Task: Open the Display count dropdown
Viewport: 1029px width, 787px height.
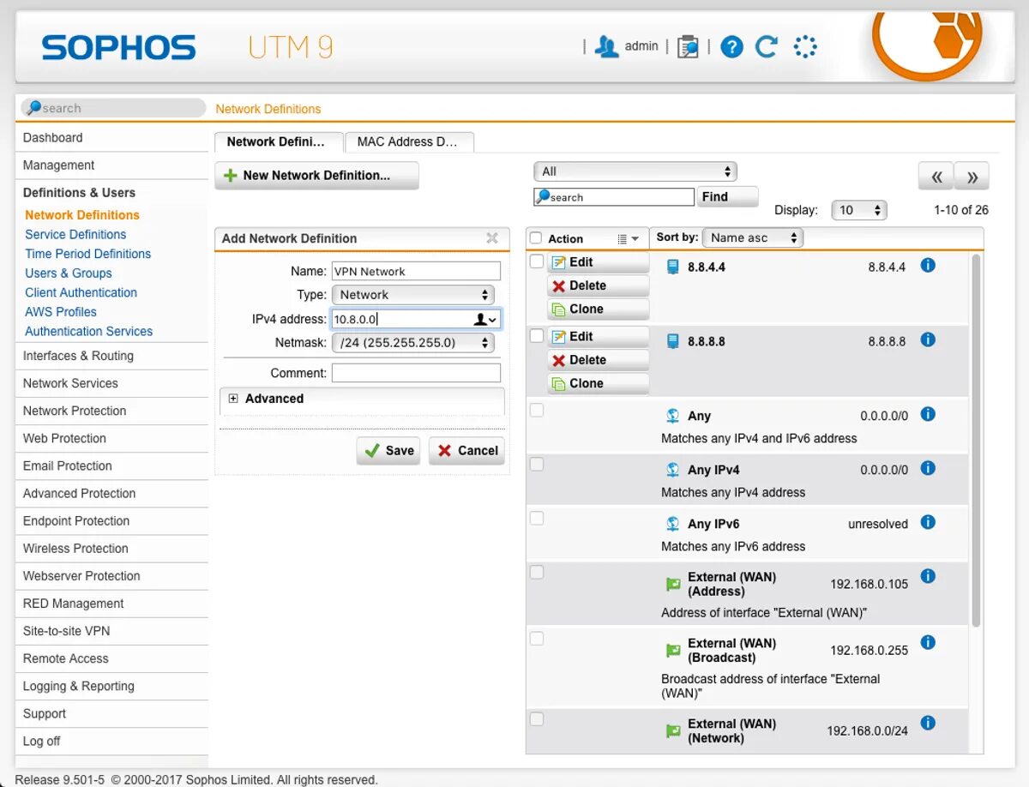Action: coord(858,210)
